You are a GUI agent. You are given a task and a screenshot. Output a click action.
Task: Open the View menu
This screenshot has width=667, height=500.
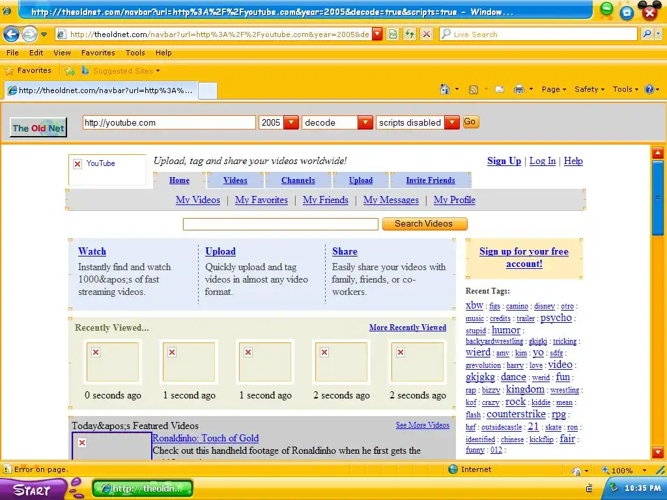click(x=62, y=53)
